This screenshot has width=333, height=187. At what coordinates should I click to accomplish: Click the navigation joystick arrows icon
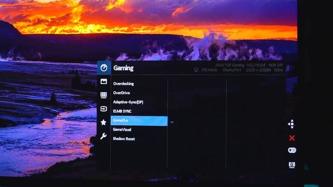pos(292,124)
